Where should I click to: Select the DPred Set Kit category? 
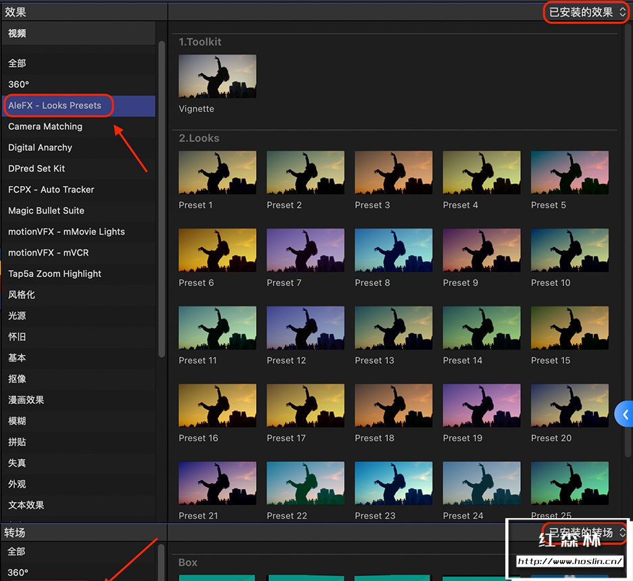78,168
